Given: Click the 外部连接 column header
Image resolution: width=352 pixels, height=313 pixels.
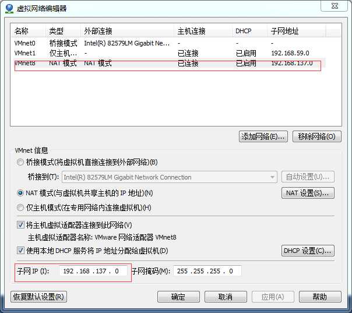Looking at the screenshot, I should (x=127, y=31).
